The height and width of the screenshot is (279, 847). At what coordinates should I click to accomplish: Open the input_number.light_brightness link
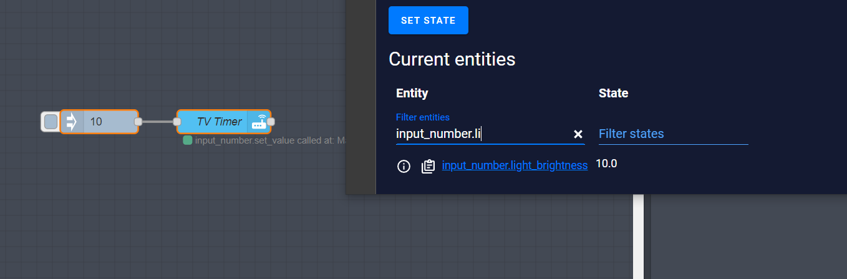pos(515,165)
